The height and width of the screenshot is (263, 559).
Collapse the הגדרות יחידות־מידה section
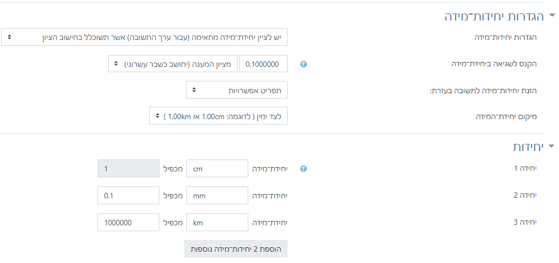pos(551,16)
